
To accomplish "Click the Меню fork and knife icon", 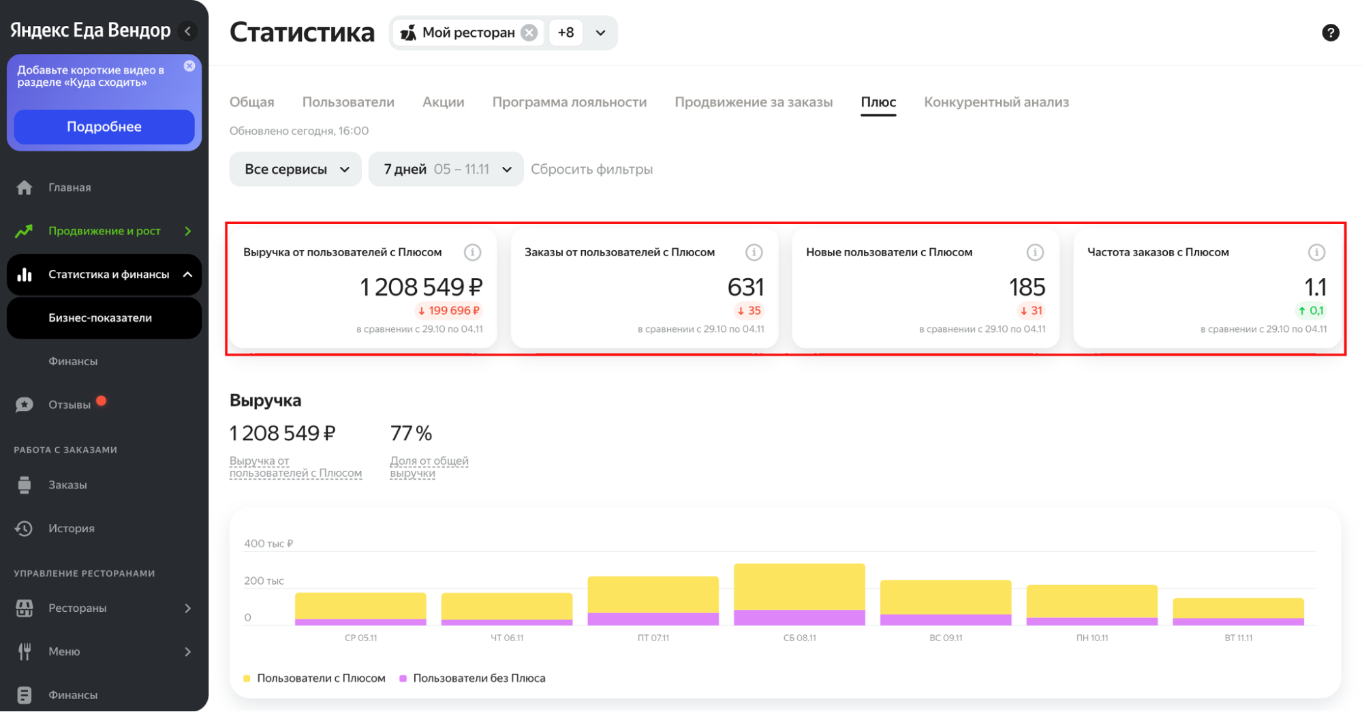I will 25,651.
